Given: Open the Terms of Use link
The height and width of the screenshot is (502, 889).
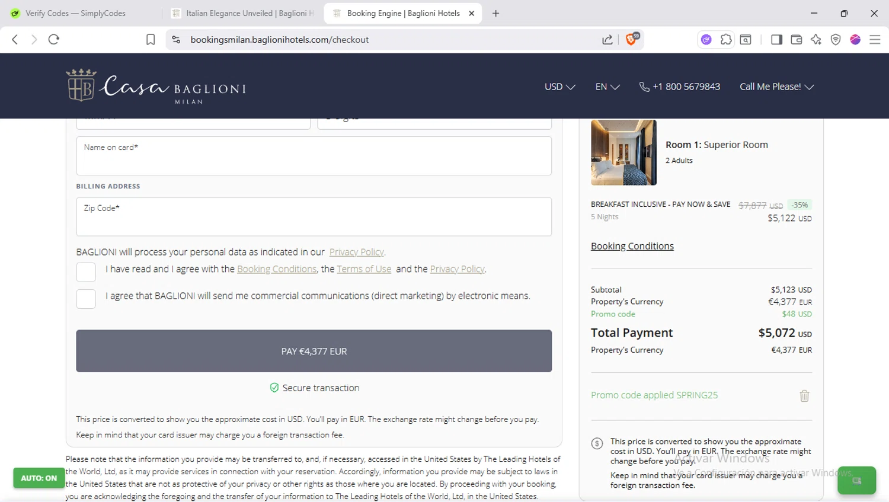Looking at the screenshot, I should [364, 269].
